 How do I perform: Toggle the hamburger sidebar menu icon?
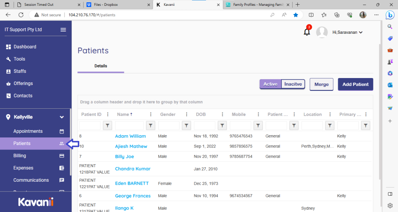pos(63,30)
